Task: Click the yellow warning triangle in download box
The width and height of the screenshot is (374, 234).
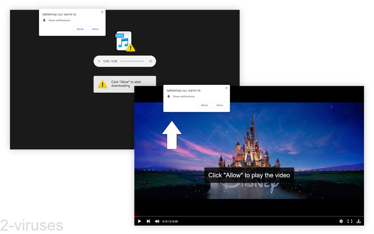Action: pos(102,84)
